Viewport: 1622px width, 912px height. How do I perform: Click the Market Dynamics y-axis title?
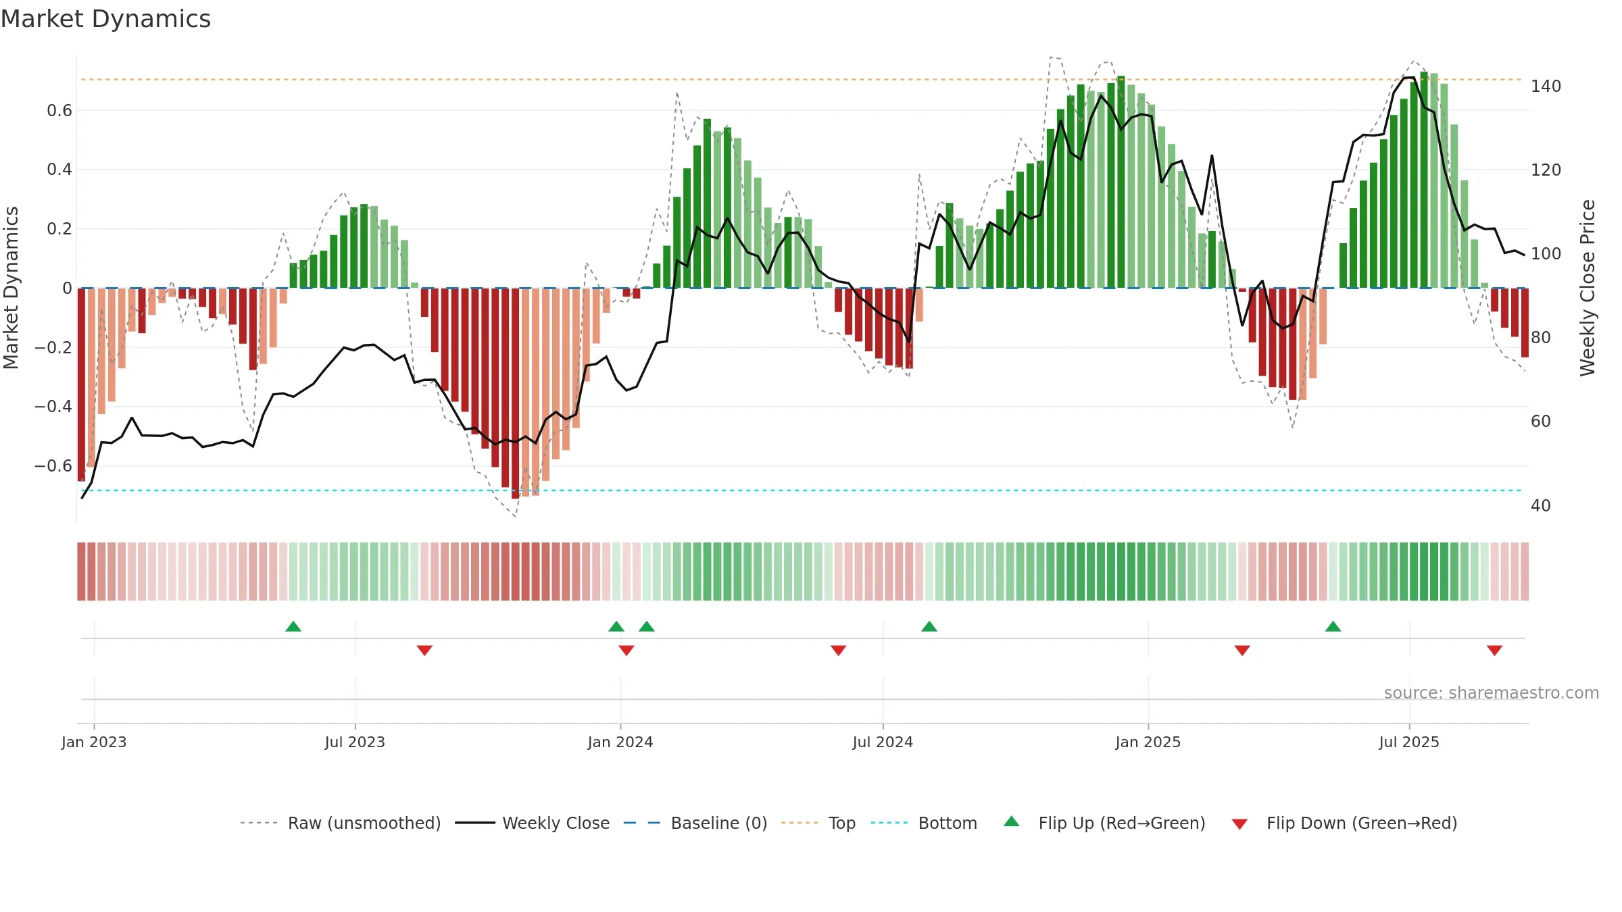point(11,288)
